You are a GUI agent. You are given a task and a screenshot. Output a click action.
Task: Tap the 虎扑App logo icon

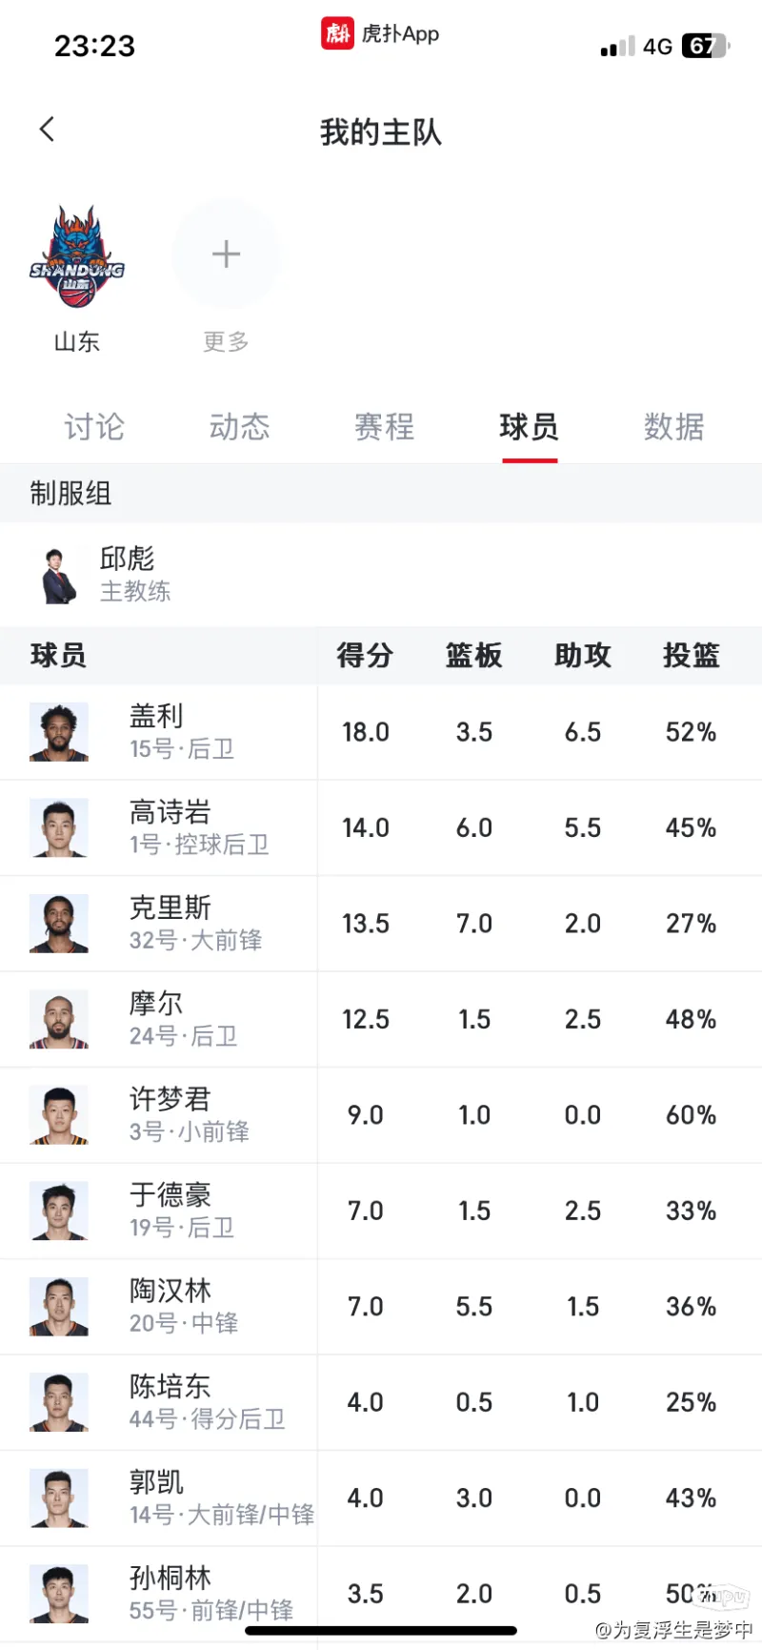(337, 33)
